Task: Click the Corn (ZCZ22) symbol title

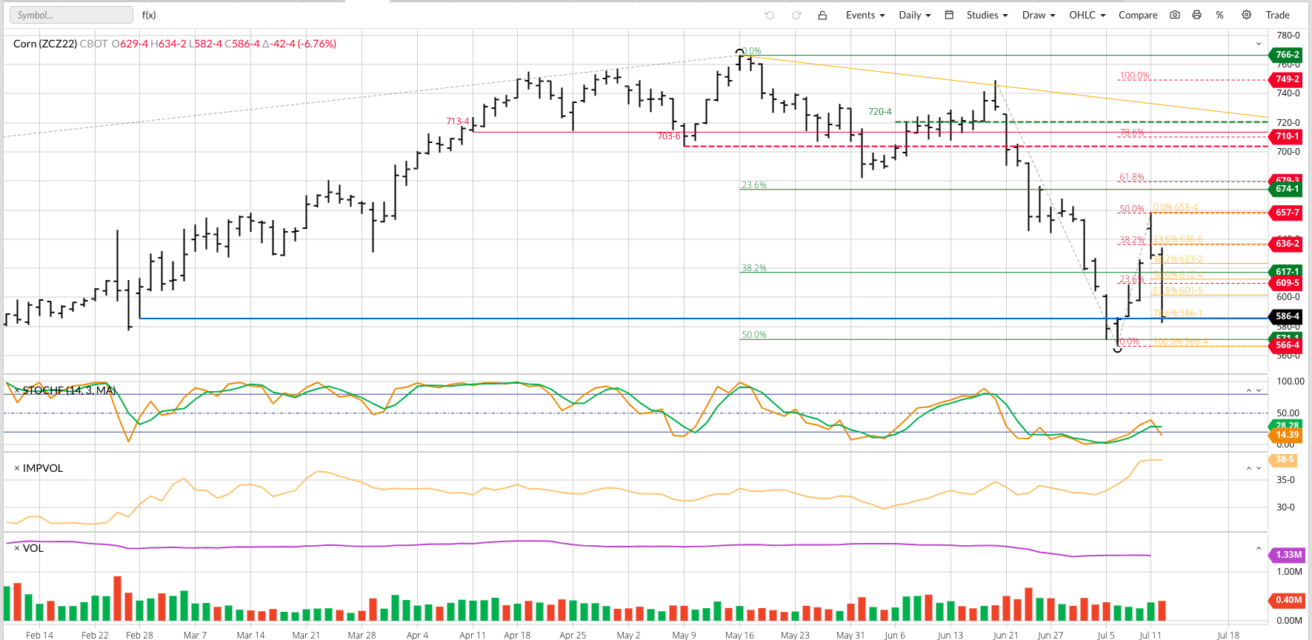Action: (x=45, y=44)
